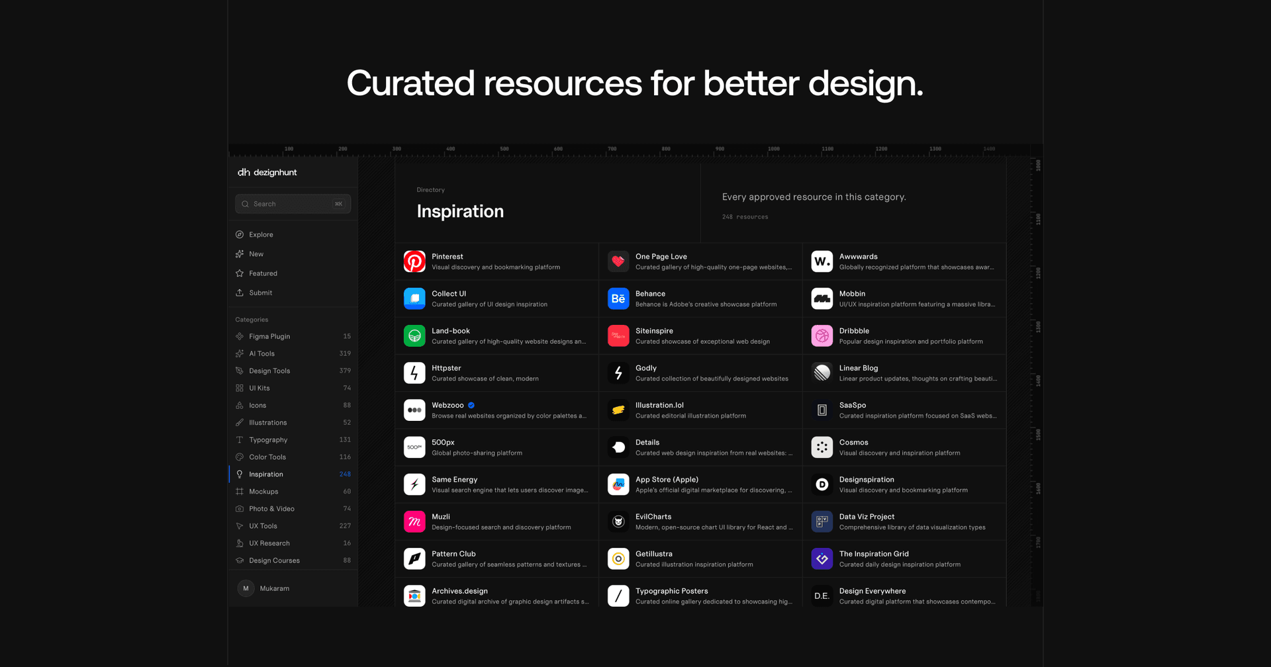Open the Design Tools category
The image size is (1271, 667).
coord(293,371)
